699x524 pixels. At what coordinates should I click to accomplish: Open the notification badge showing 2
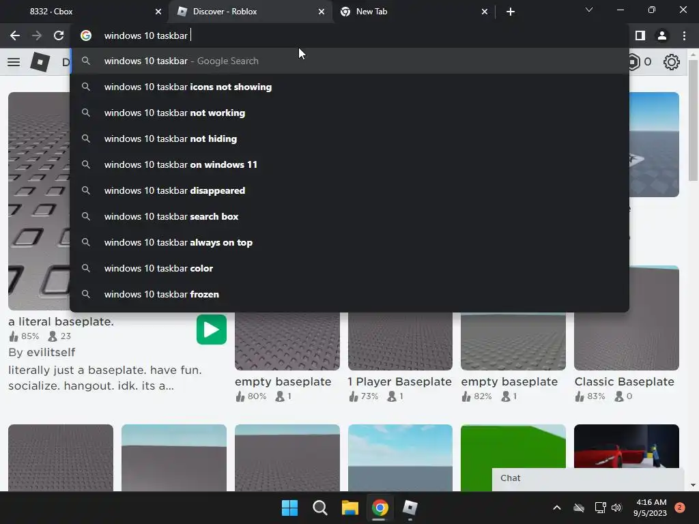click(680, 508)
